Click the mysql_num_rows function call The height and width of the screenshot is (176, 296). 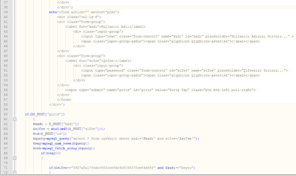[66, 144]
